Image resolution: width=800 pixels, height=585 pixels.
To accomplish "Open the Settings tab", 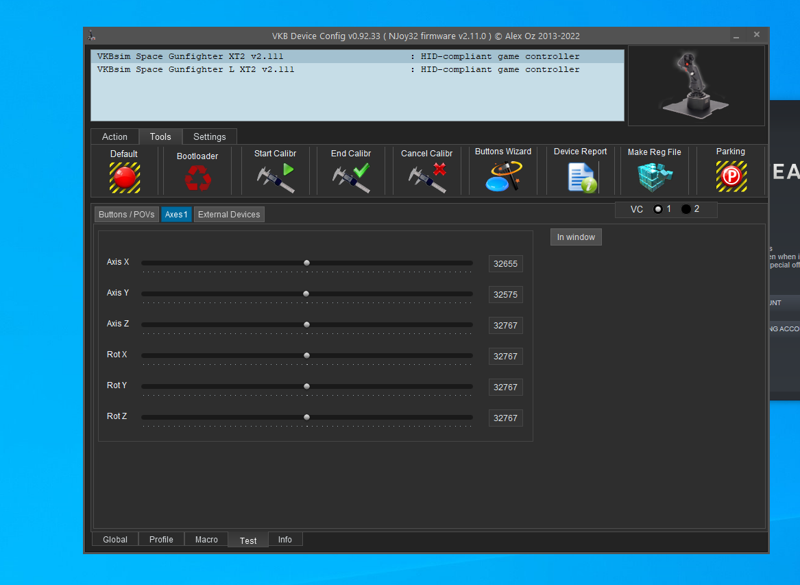I will click(x=210, y=136).
